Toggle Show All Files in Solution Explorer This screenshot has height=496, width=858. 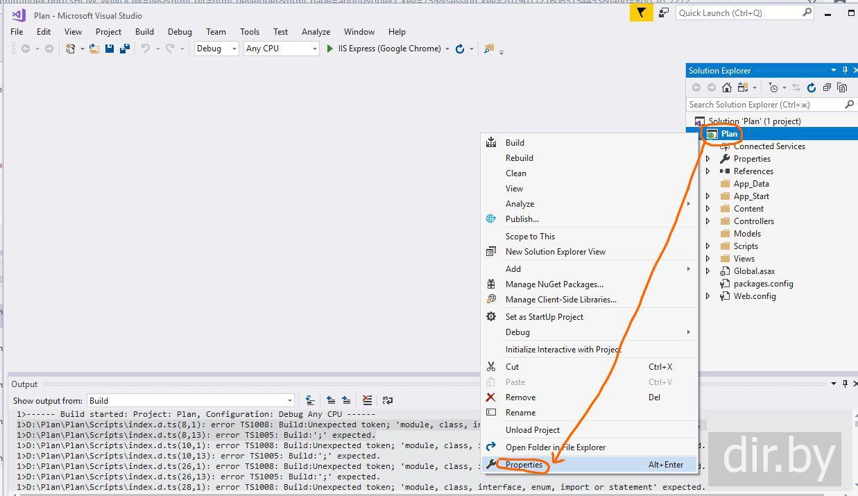click(842, 87)
